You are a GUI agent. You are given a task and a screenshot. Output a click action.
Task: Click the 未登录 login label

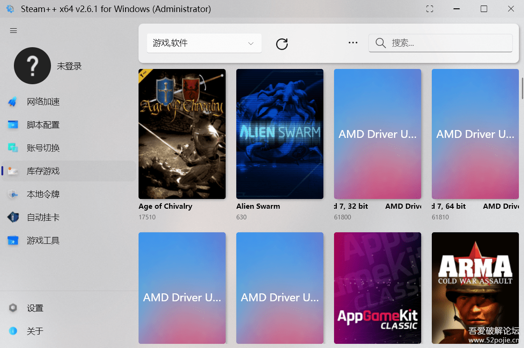[69, 66]
